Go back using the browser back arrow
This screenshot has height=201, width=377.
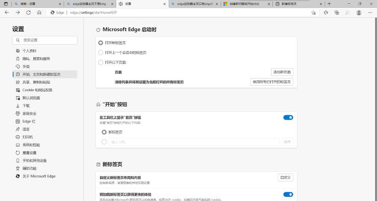[x=7, y=12]
